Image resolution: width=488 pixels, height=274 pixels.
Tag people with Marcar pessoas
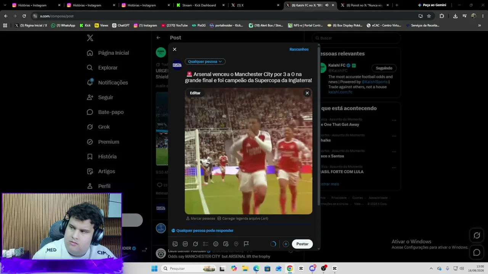point(201,218)
